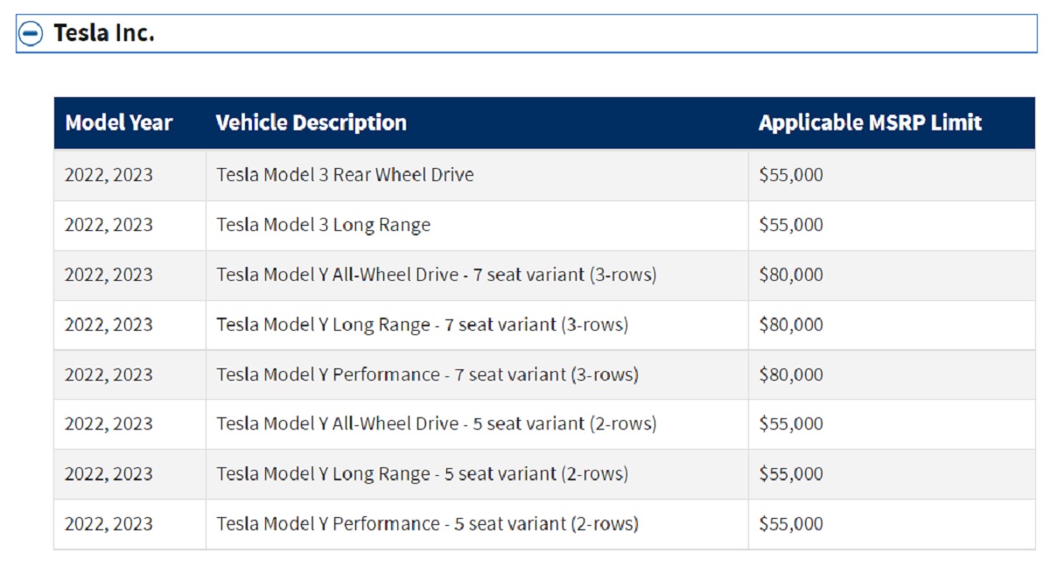
Task: Click Model Y Long Range 5 seat variant
Action: pyautogui.click(x=422, y=474)
